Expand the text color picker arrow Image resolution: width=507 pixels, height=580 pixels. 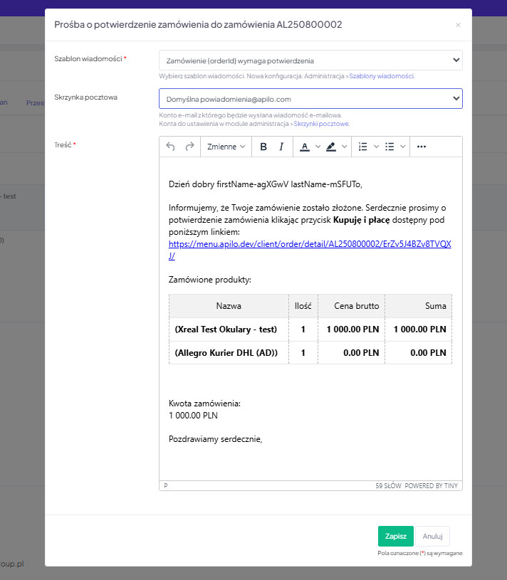(x=317, y=147)
